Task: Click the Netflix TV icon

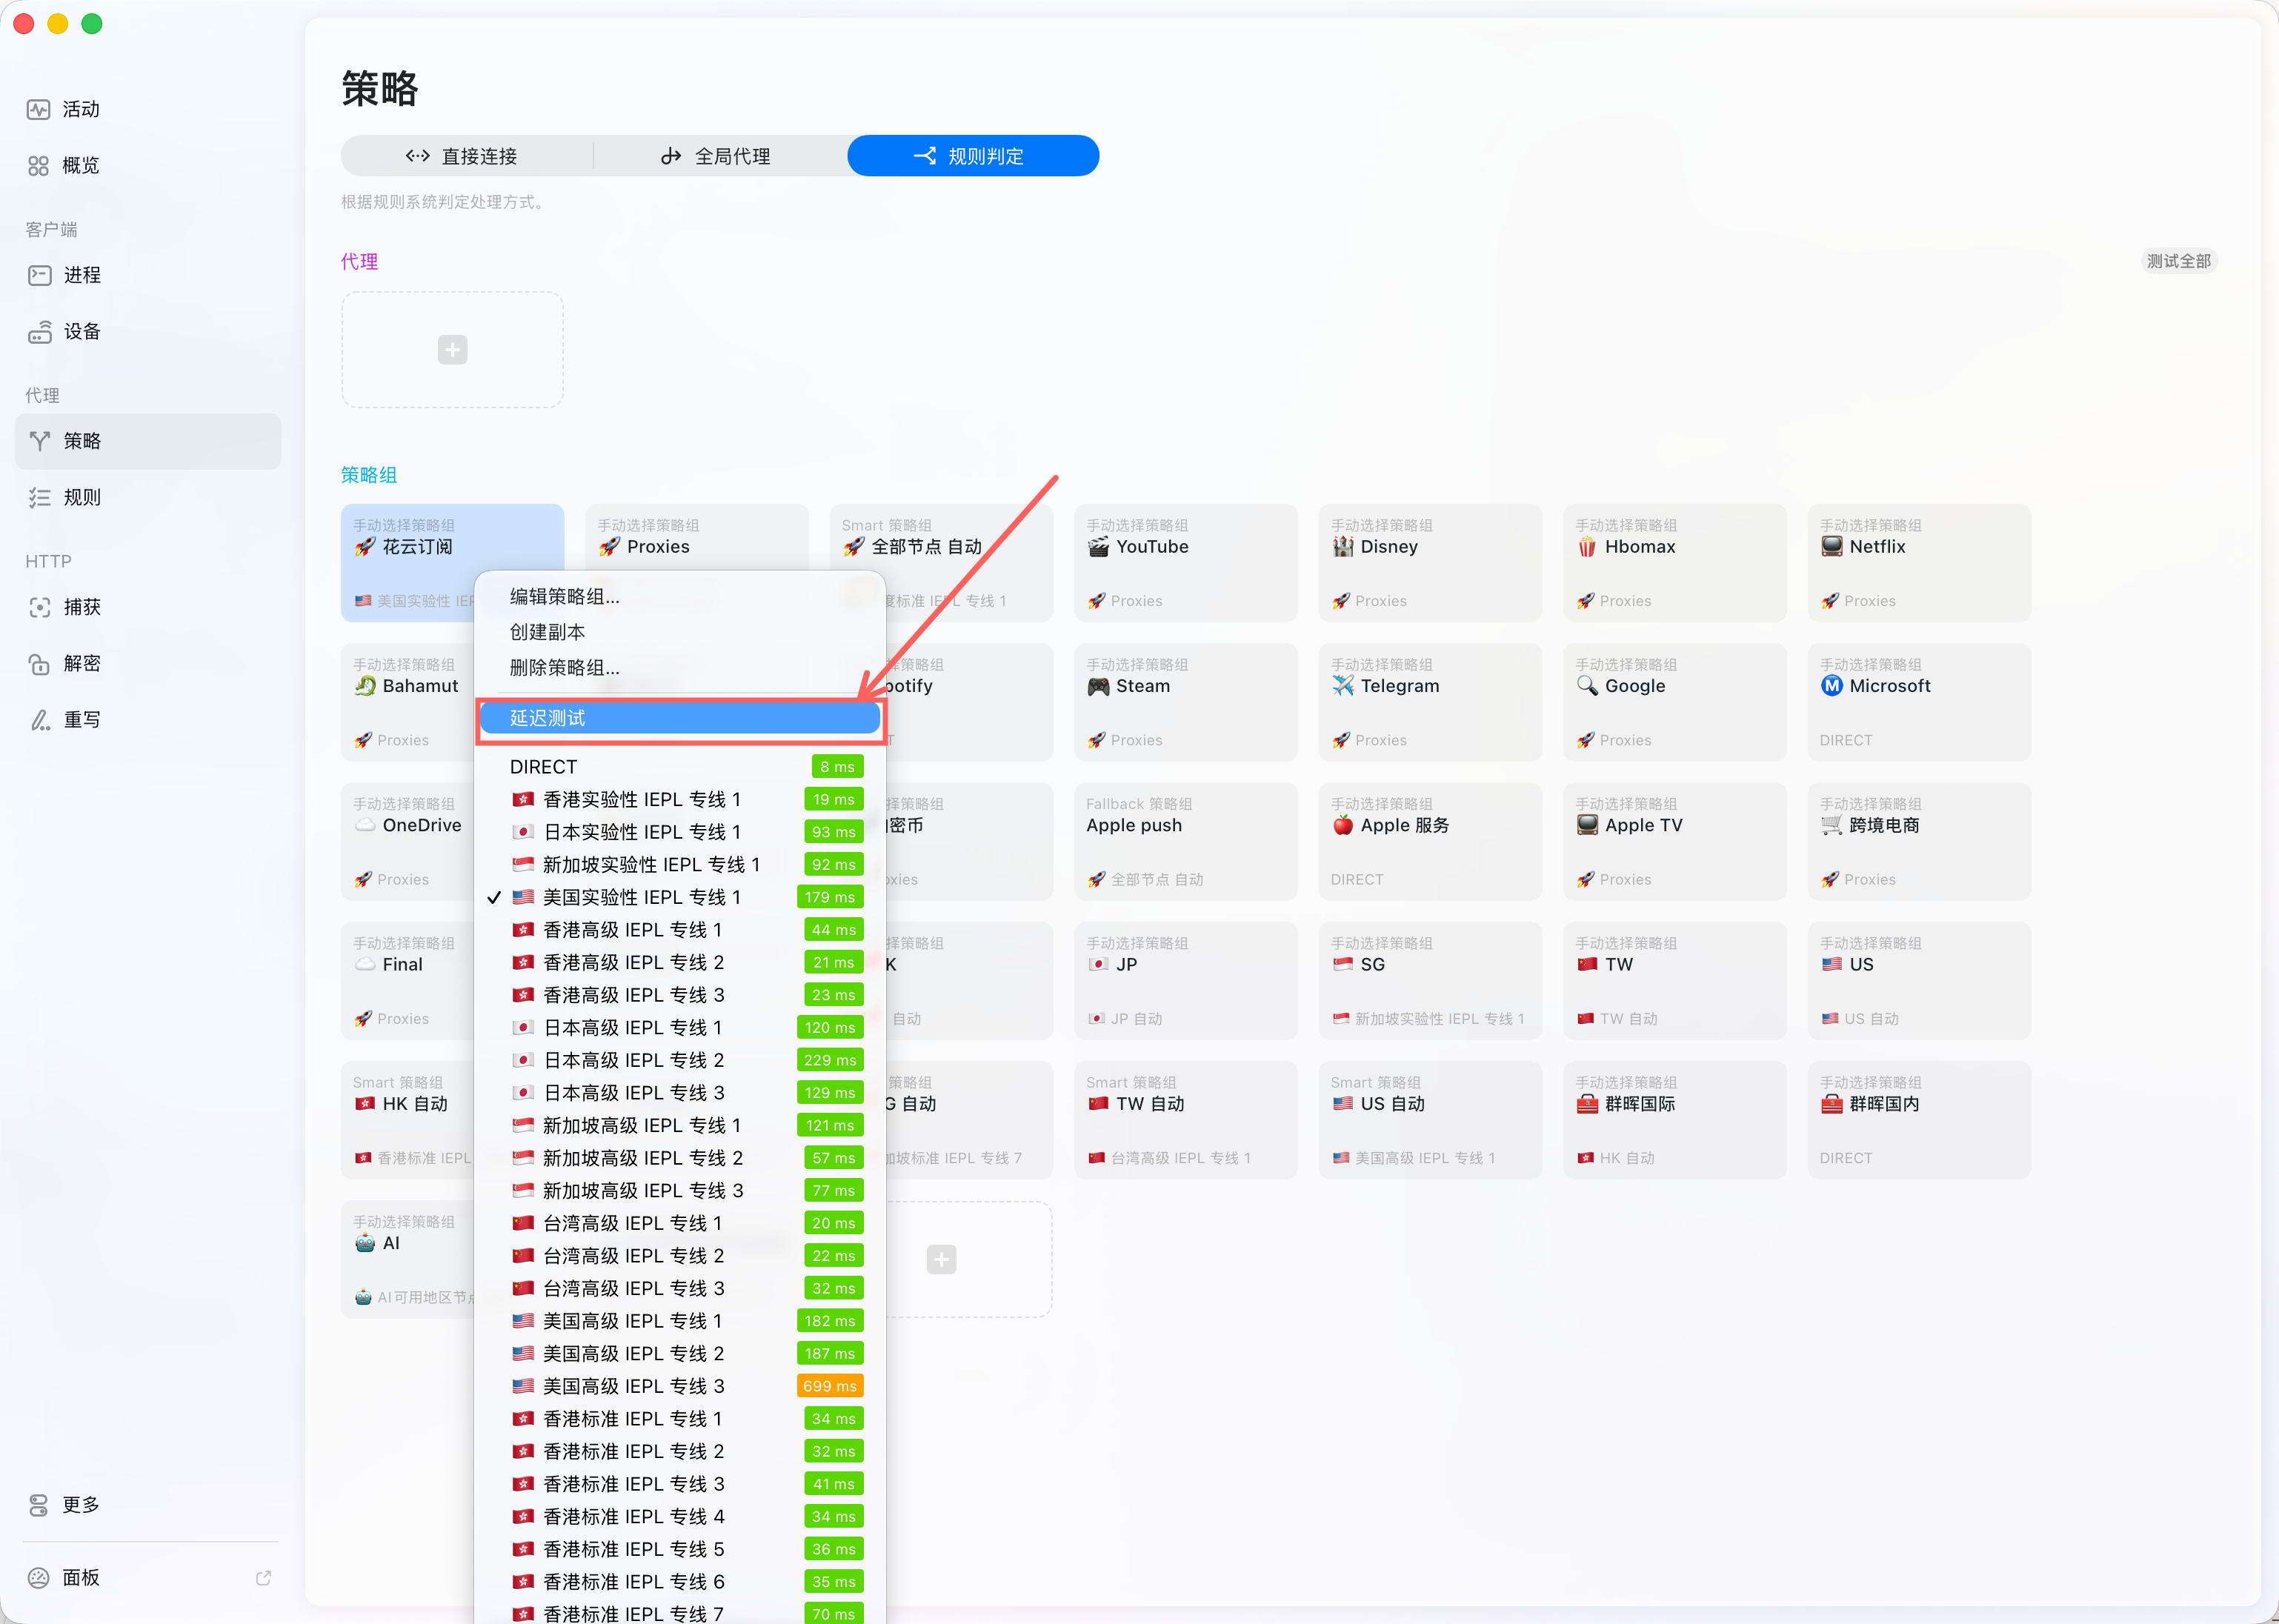Action: coord(1832,547)
